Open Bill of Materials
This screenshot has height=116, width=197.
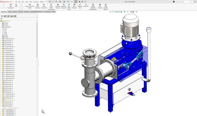74,6
